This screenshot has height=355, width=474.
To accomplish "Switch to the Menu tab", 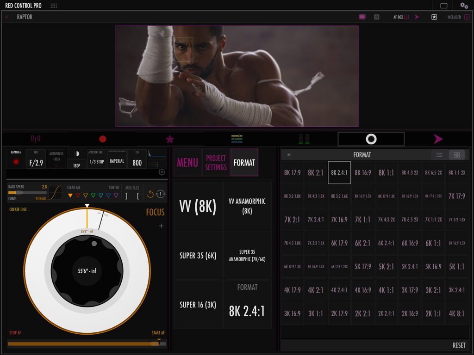I will [187, 163].
